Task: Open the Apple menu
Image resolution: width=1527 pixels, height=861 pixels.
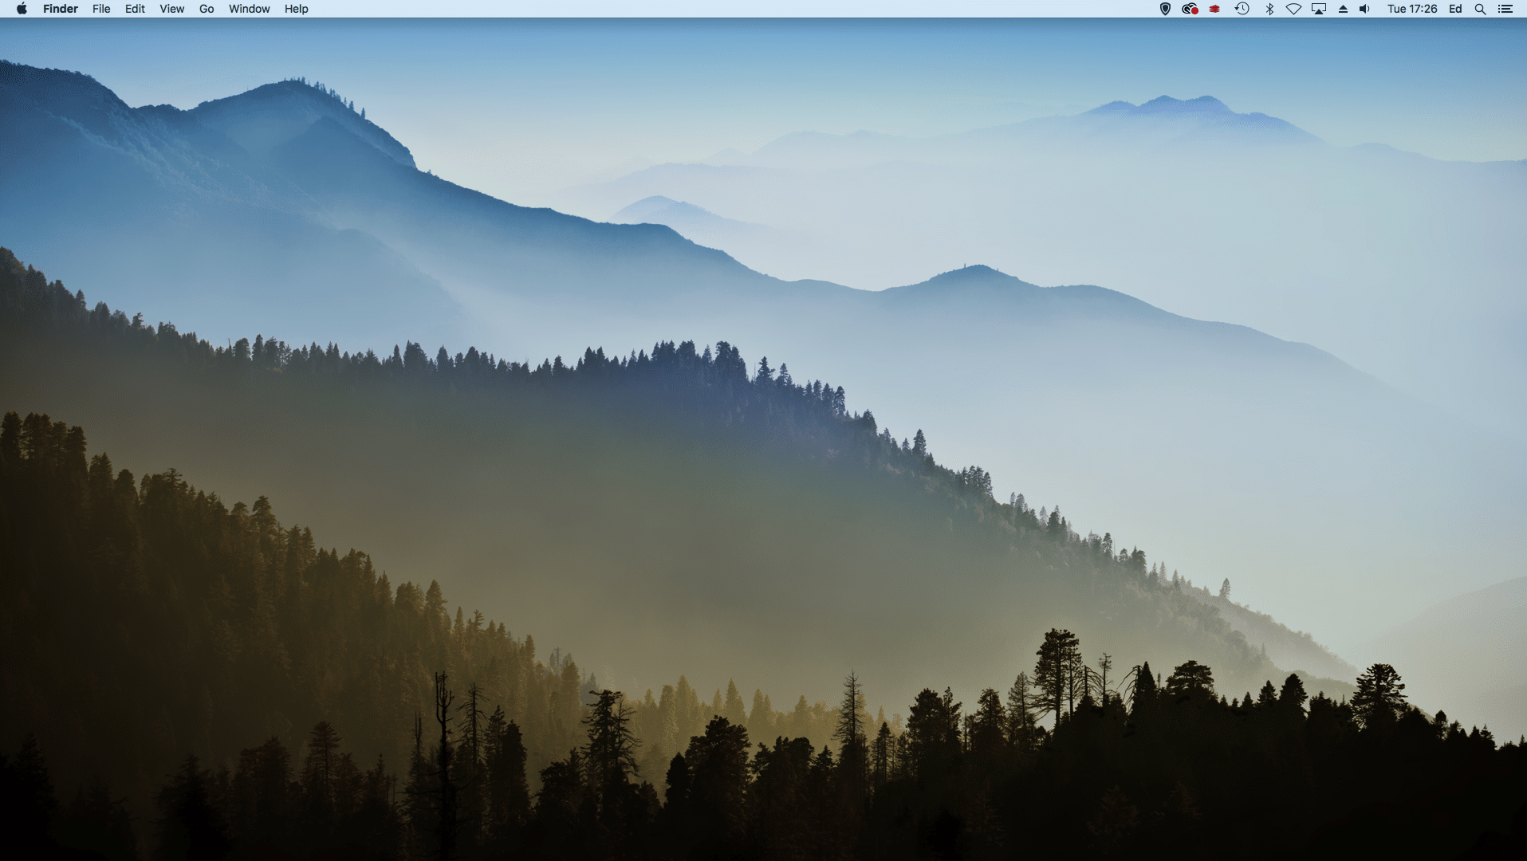Action: point(22,9)
